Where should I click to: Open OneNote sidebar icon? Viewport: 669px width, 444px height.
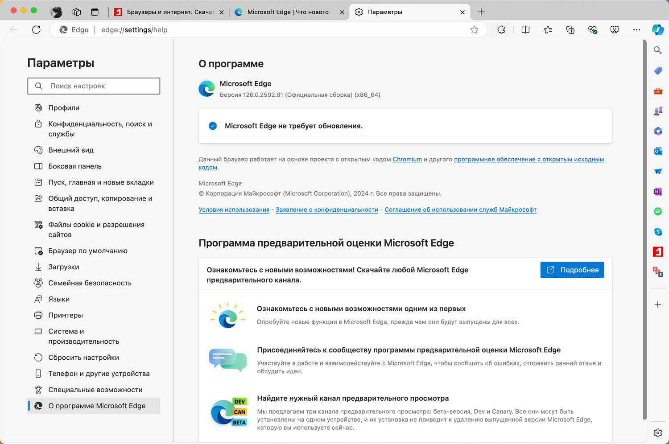pos(658,191)
